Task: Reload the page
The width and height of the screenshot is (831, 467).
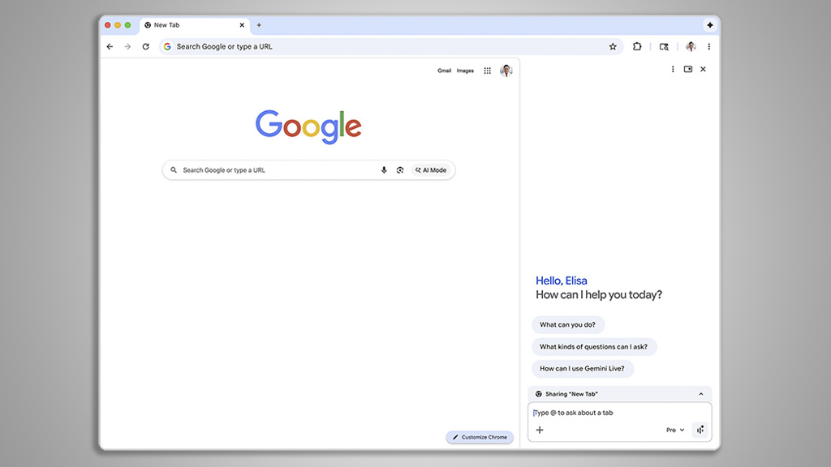Action: pos(145,47)
